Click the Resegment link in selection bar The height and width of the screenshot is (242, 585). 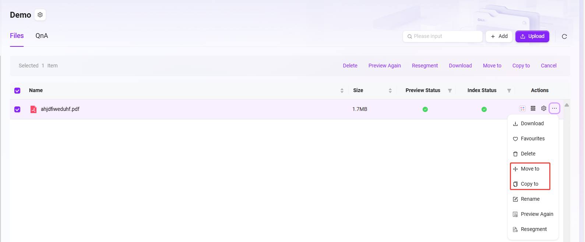pos(424,66)
